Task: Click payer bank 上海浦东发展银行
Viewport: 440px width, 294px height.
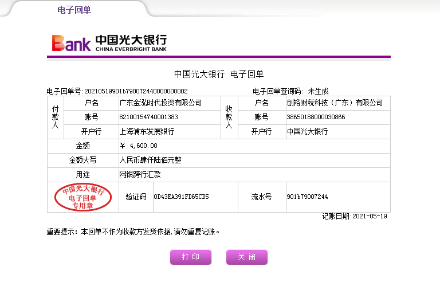Action: click(x=147, y=131)
